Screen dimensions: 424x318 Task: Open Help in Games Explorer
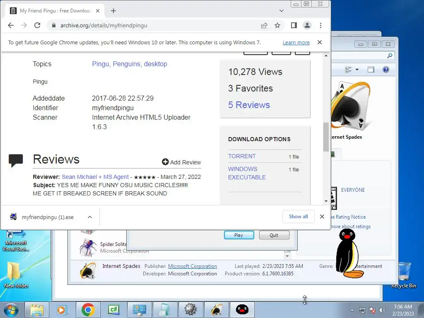(386, 70)
